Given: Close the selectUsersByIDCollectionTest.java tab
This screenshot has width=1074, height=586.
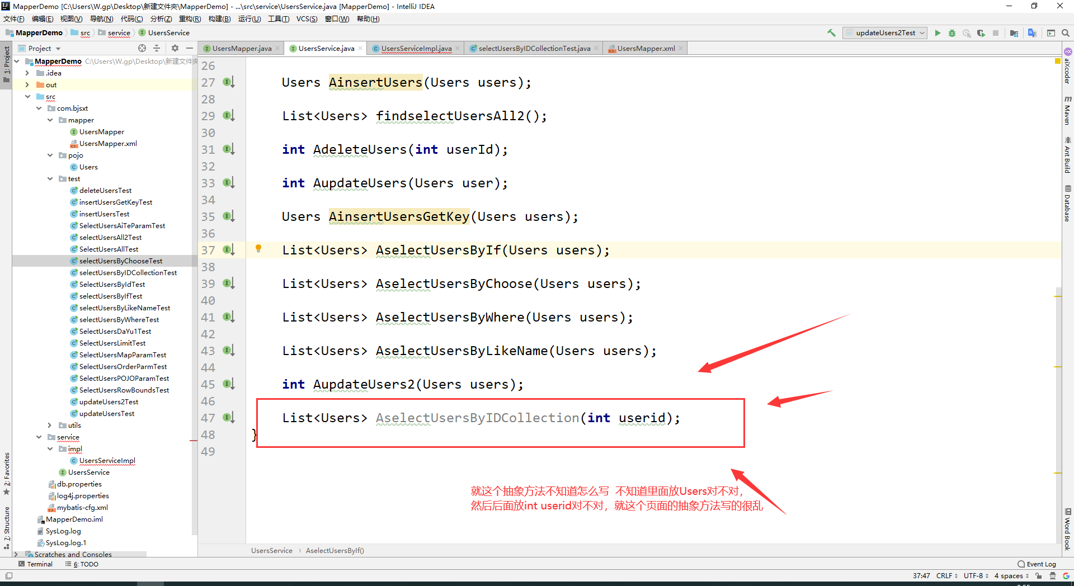Looking at the screenshot, I should (x=596, y=49).
